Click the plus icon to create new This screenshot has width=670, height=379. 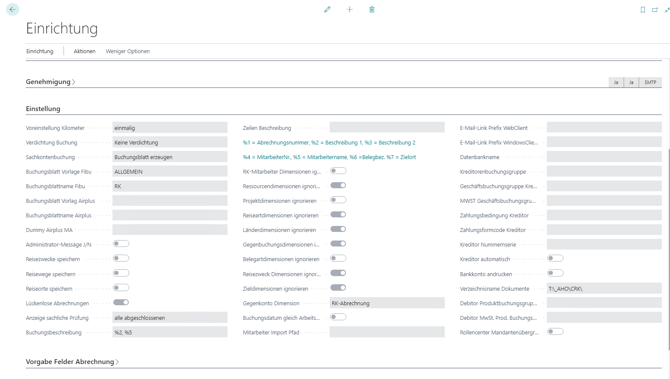[x=350, y=9]
